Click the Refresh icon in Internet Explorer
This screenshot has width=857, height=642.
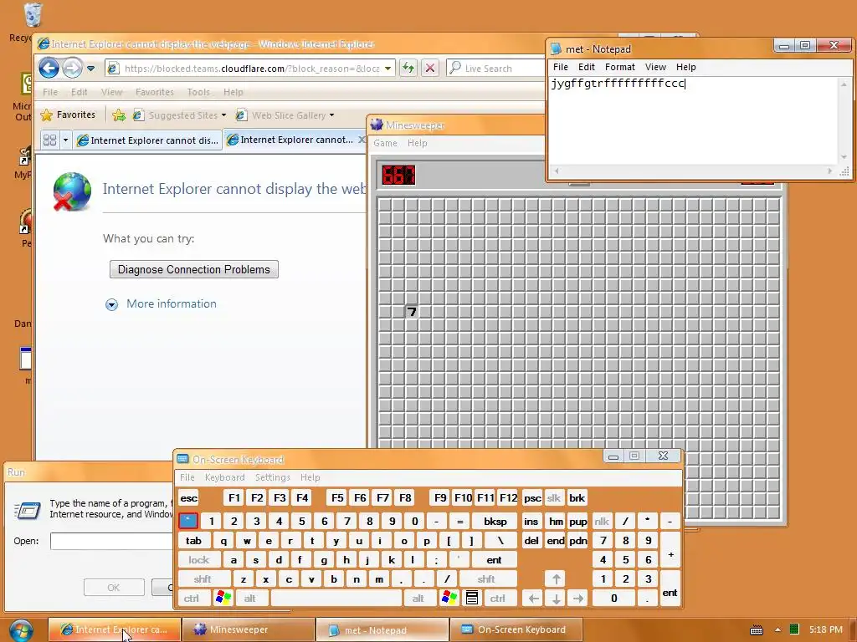(408, 69)
